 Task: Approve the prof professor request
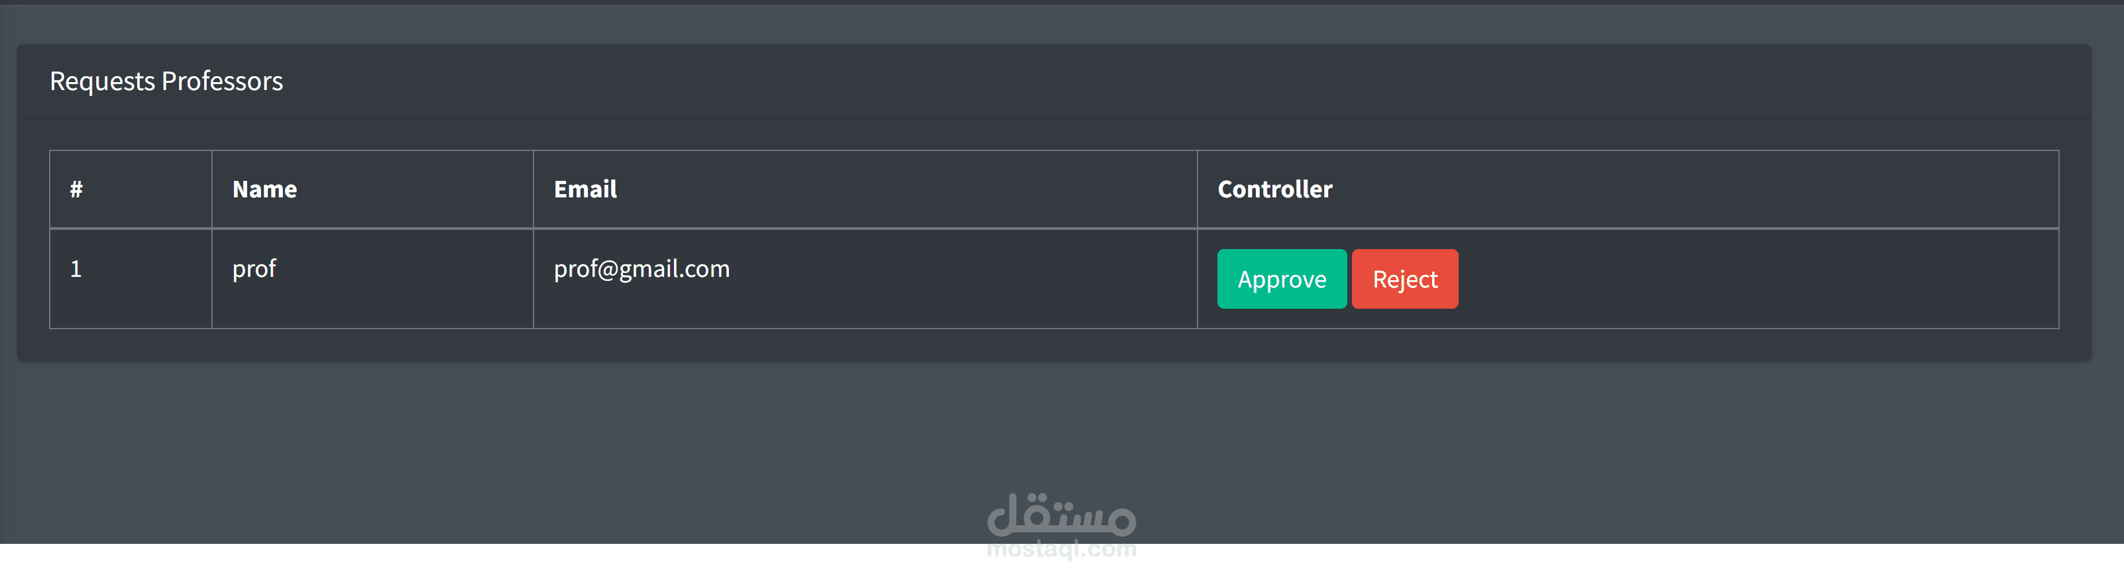tap(1281, 279)
